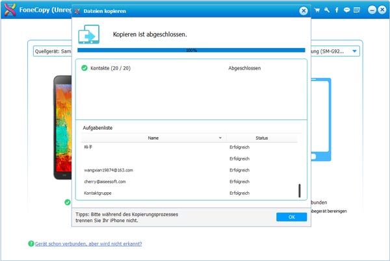
Task: Expand the target device dropdown
Action: 355,51
